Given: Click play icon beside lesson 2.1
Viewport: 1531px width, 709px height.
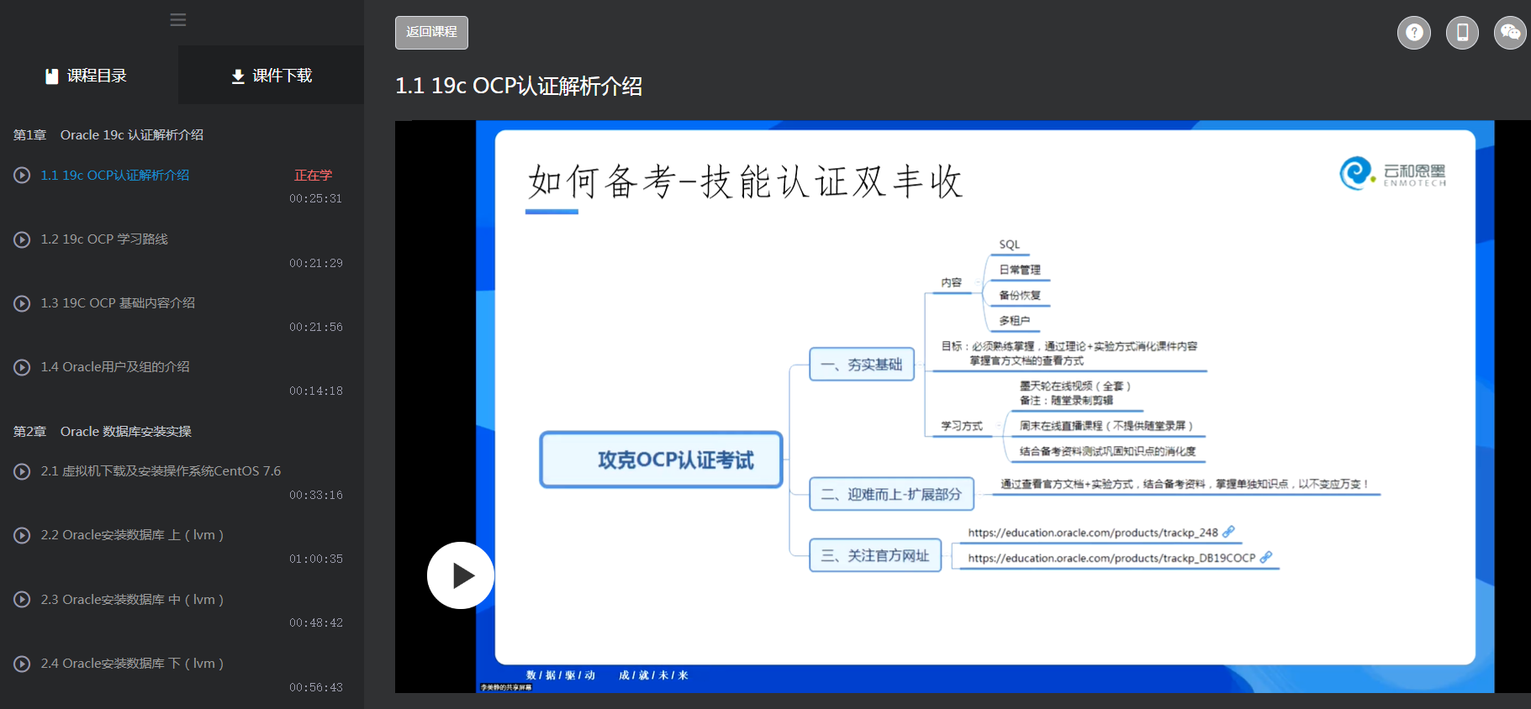Looking at the screenshot, I should coord(22,471).
